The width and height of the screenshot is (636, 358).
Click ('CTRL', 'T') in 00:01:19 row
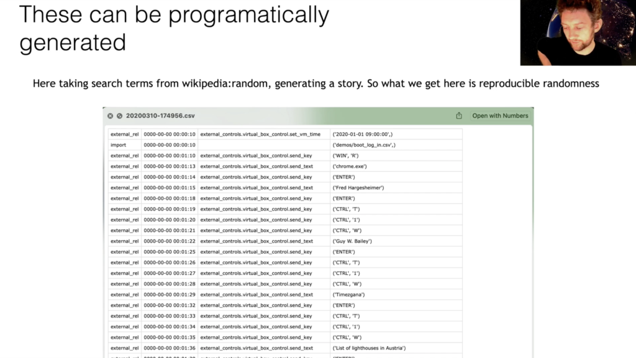(x=346, y=209)
